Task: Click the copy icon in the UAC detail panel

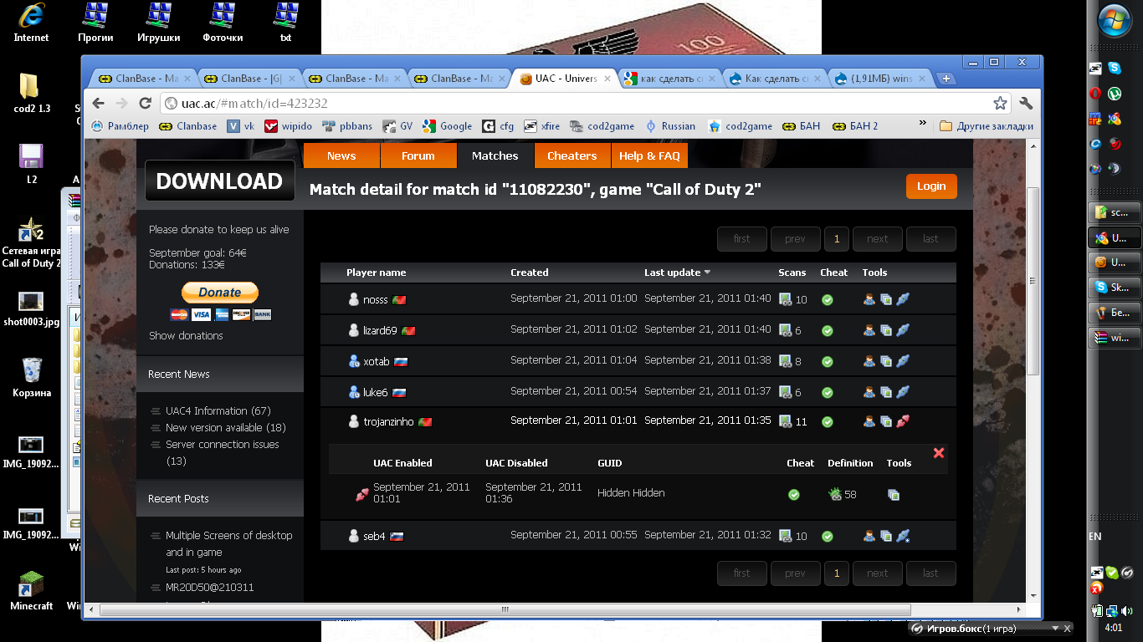Action: coord(894,495)
